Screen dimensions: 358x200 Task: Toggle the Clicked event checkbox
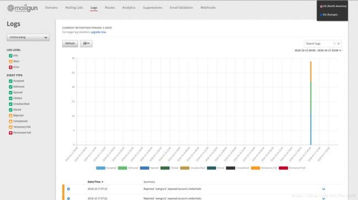tap(10, 98)
